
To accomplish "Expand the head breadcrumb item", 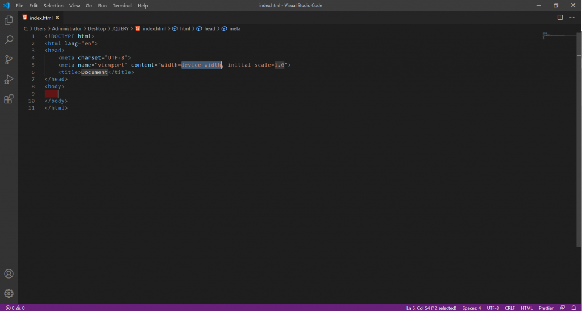I will click(210, 28).
